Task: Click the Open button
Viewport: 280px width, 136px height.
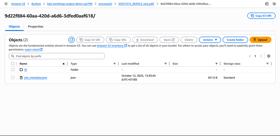Action: 169,40
